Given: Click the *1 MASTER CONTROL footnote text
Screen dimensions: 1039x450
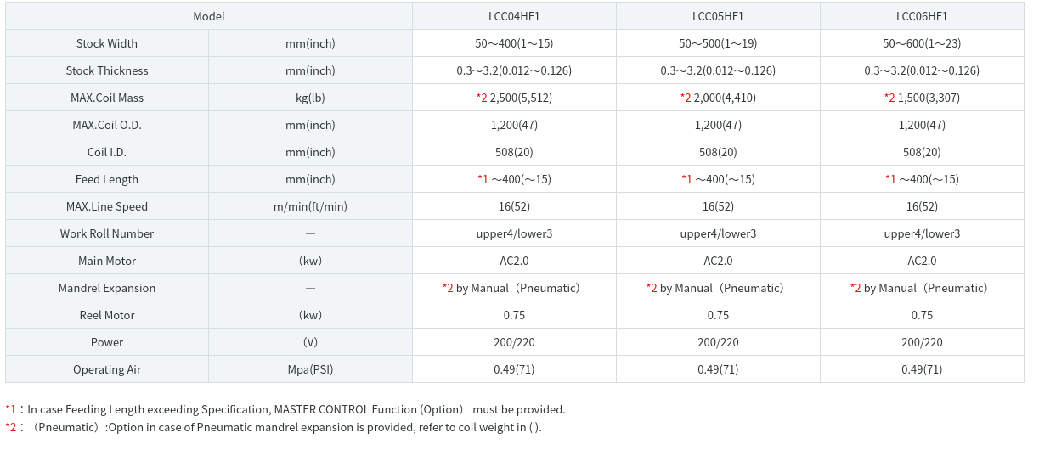Looking at the screenshot, I should pyautogui.click(x=285, y=409).
